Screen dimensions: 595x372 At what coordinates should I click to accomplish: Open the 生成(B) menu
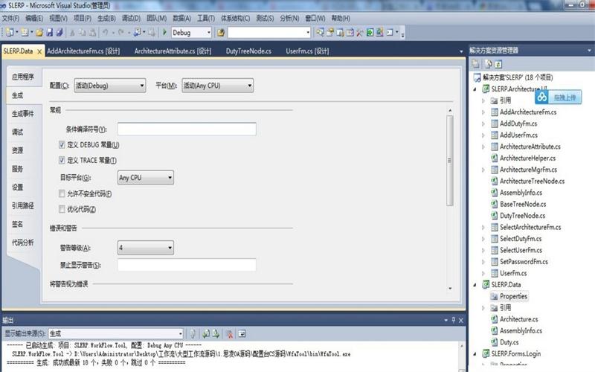click(106, 18)
